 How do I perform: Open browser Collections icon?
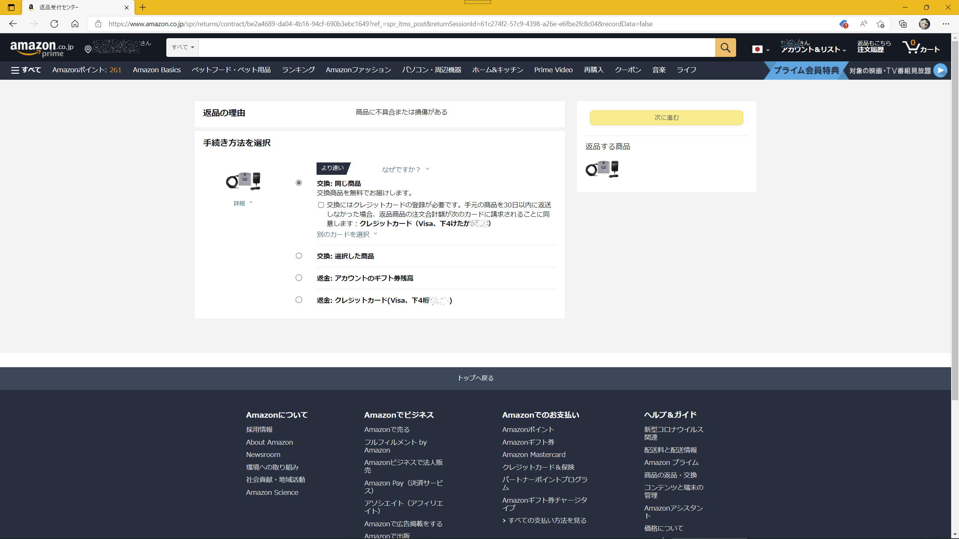pos(903,24)
